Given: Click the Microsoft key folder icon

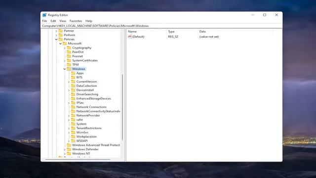Looking at the screenshot, I should pyautogui.click(x=65, y=44).
